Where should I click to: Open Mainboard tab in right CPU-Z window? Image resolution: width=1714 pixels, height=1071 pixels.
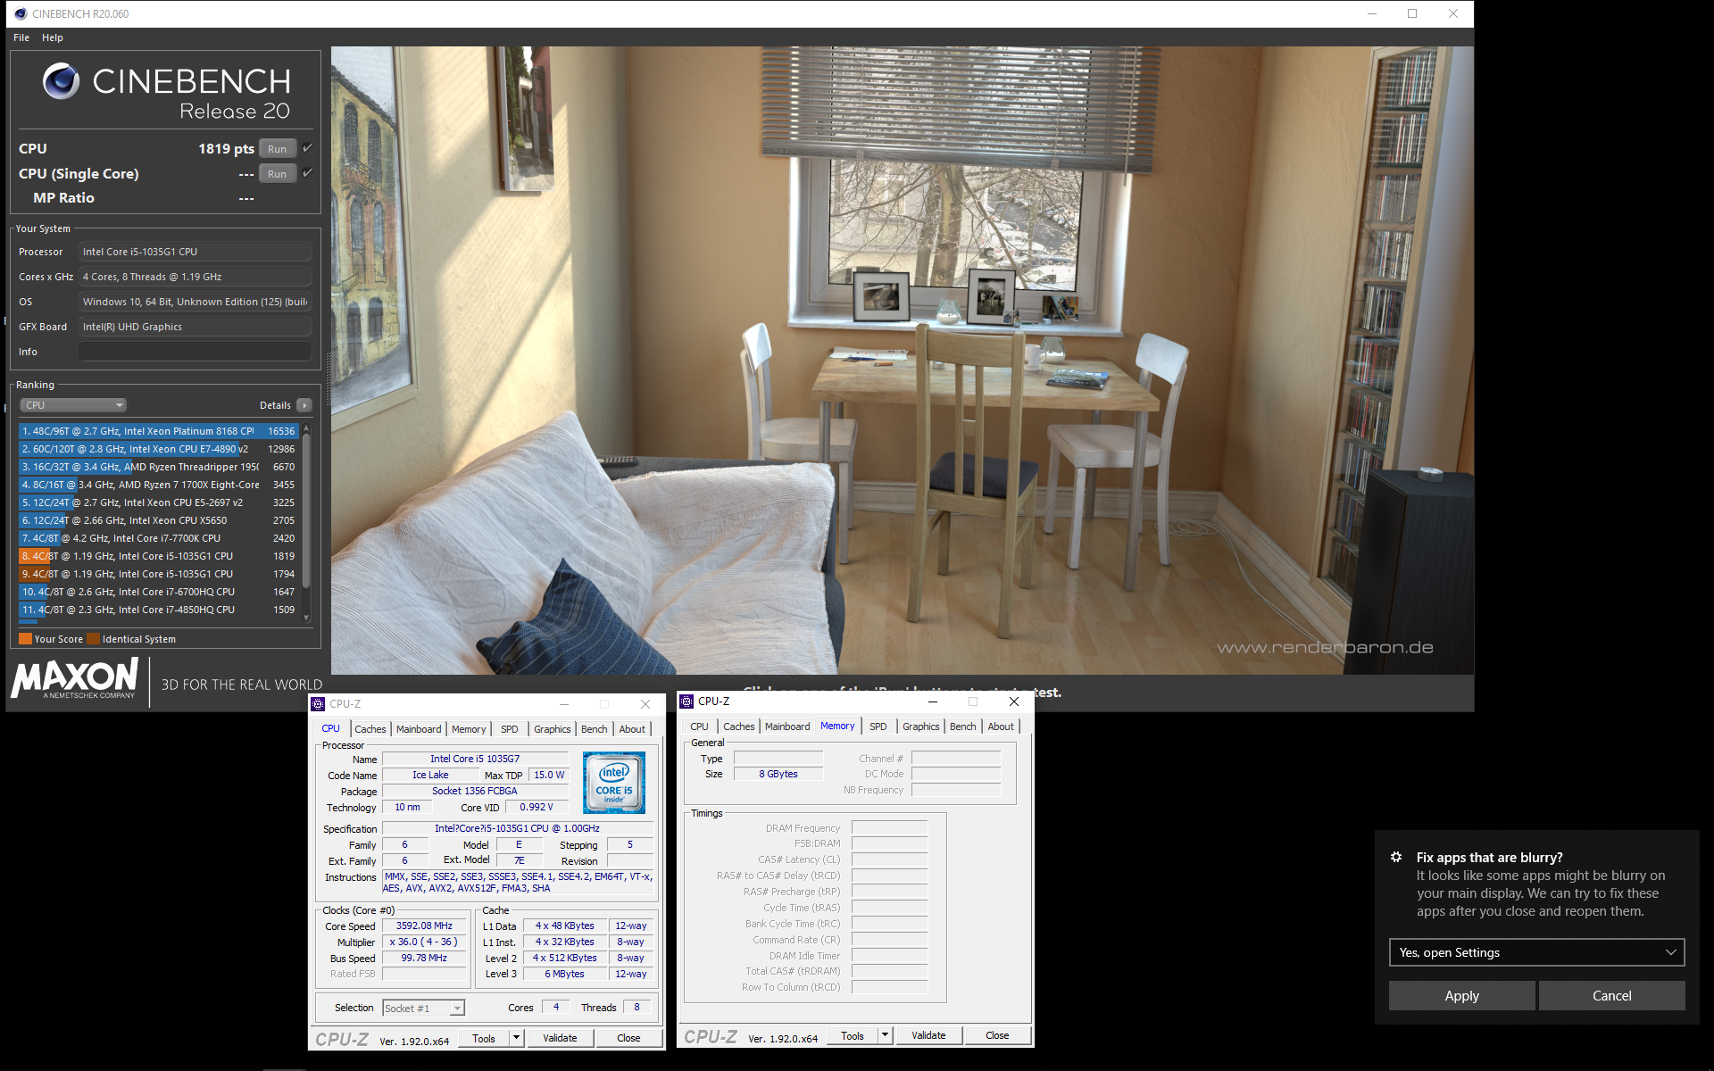(787, 726)
